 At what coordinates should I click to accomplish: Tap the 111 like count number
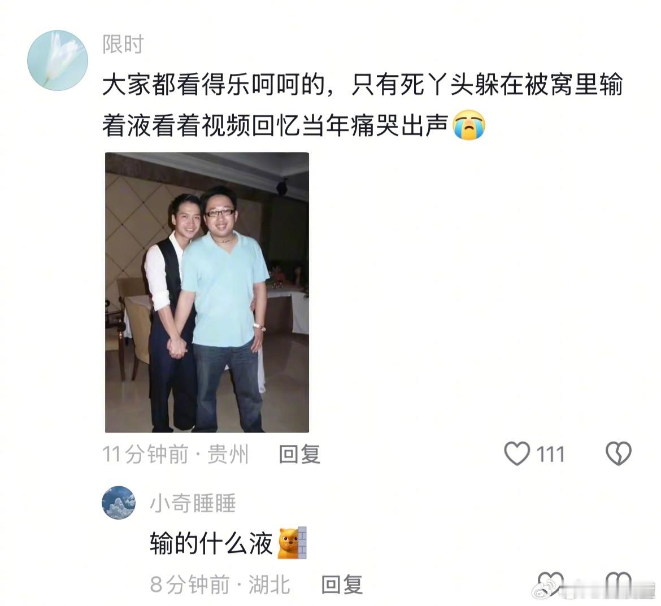click(x=550, y=454)
